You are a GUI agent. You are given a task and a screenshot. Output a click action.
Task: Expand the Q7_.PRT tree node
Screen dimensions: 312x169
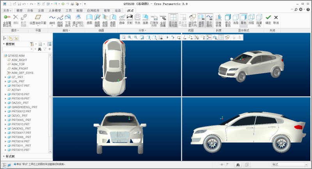[x=5, y=77]
